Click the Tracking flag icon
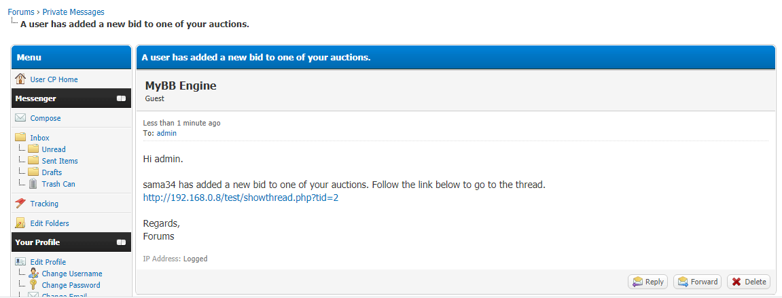Screen dimensions: 782x298 [x=20, y=204]
